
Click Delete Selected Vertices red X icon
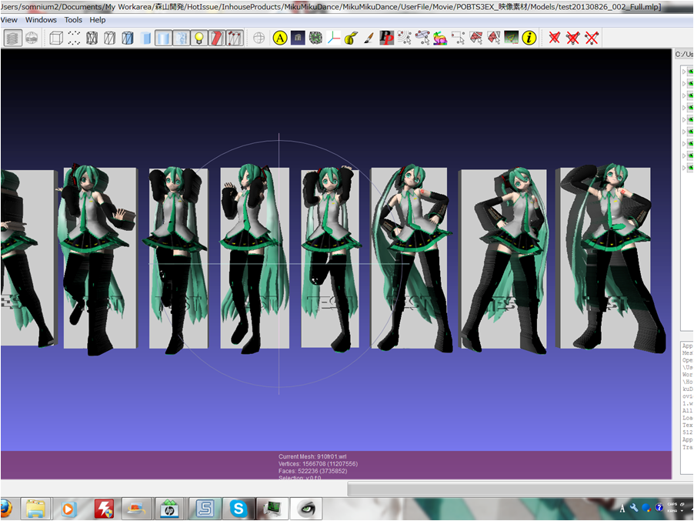554,38
